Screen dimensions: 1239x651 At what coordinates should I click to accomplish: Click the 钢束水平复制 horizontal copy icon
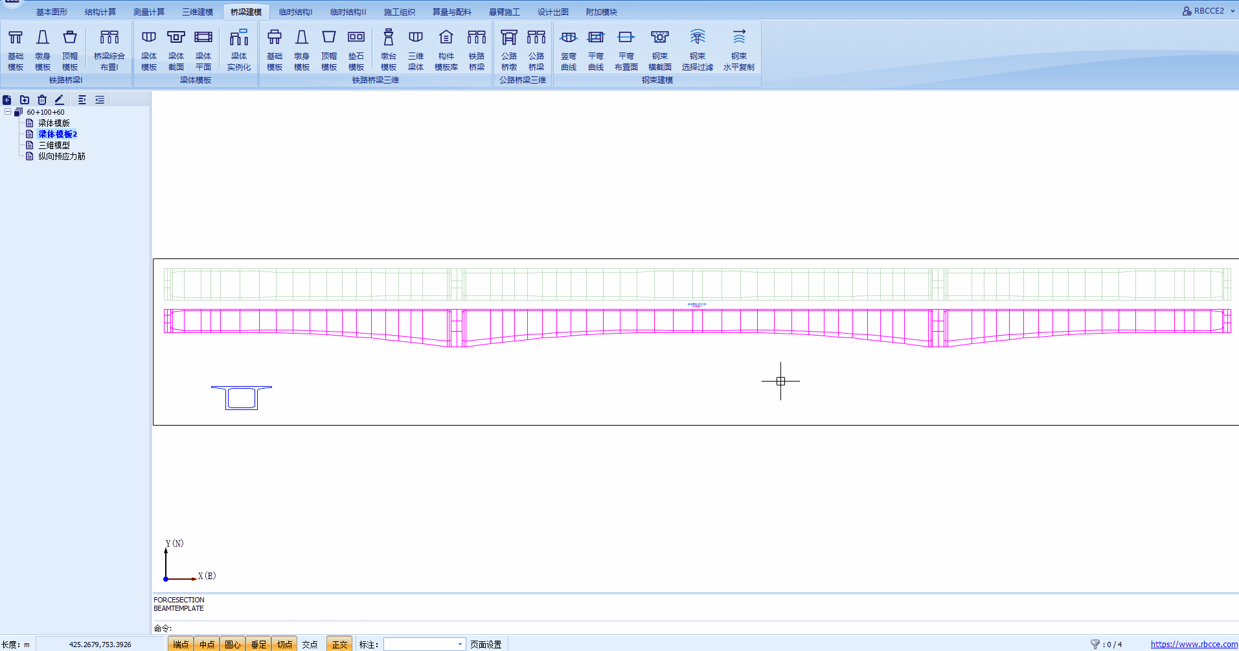[x=738, y=49]
